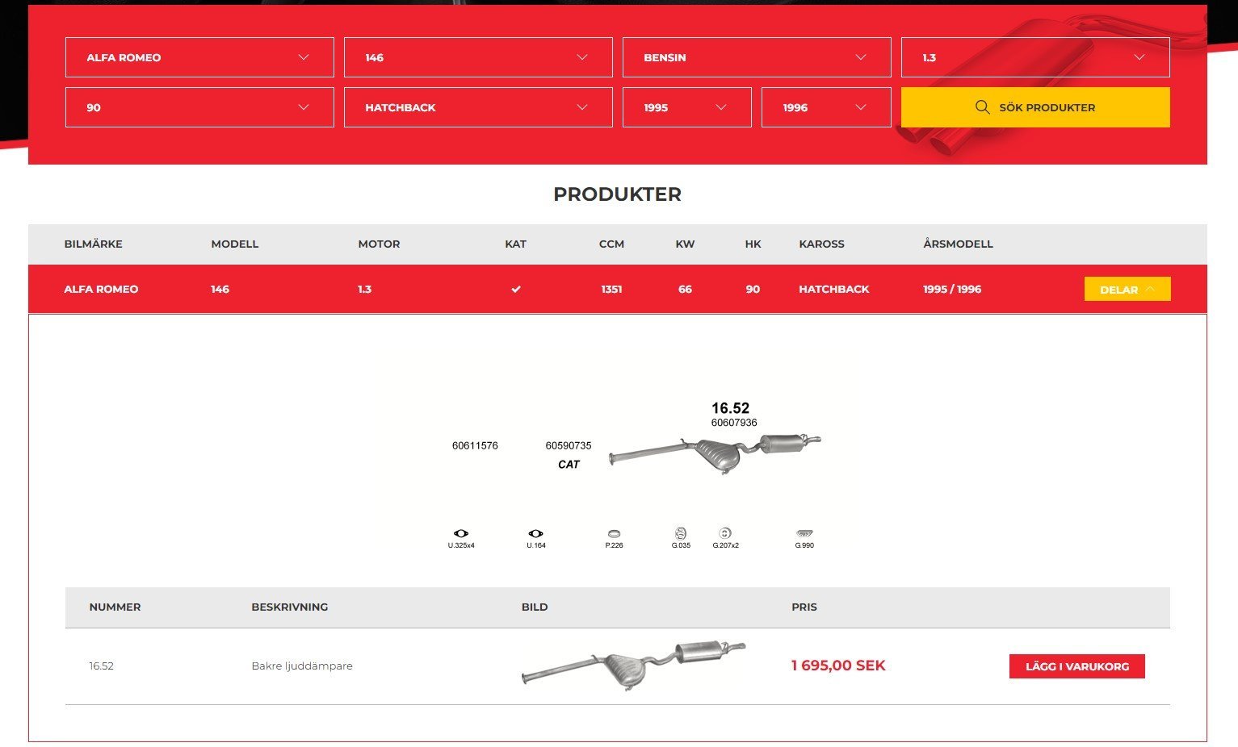Screen dimensions: 1238x747
Task: Open the ALFA ROMEO brand dropdown
Action: 199,57
